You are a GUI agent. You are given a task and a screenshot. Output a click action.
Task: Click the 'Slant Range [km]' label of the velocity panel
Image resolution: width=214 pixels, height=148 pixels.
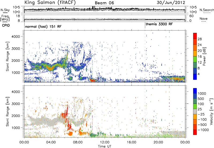[8, 112]
